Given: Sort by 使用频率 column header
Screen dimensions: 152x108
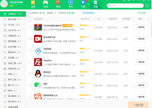Looking at the screenshot, I should pyautogui.click(x=126, y=19).
